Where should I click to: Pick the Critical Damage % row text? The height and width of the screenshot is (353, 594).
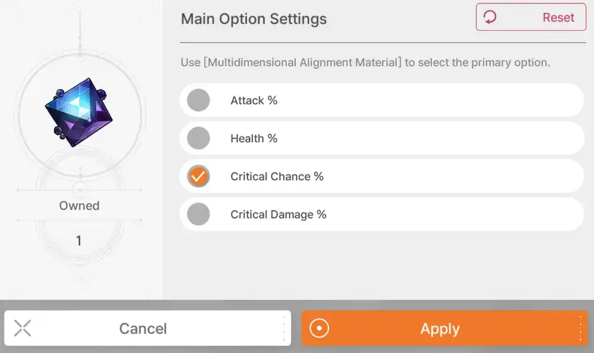(278, 214)
